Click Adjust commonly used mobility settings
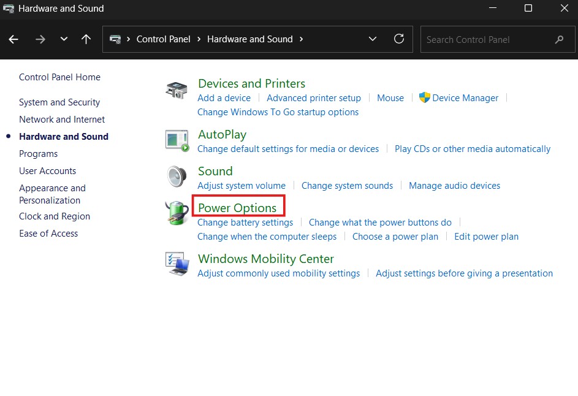Screen dimensions: 578x396 [x=279, y=273]
